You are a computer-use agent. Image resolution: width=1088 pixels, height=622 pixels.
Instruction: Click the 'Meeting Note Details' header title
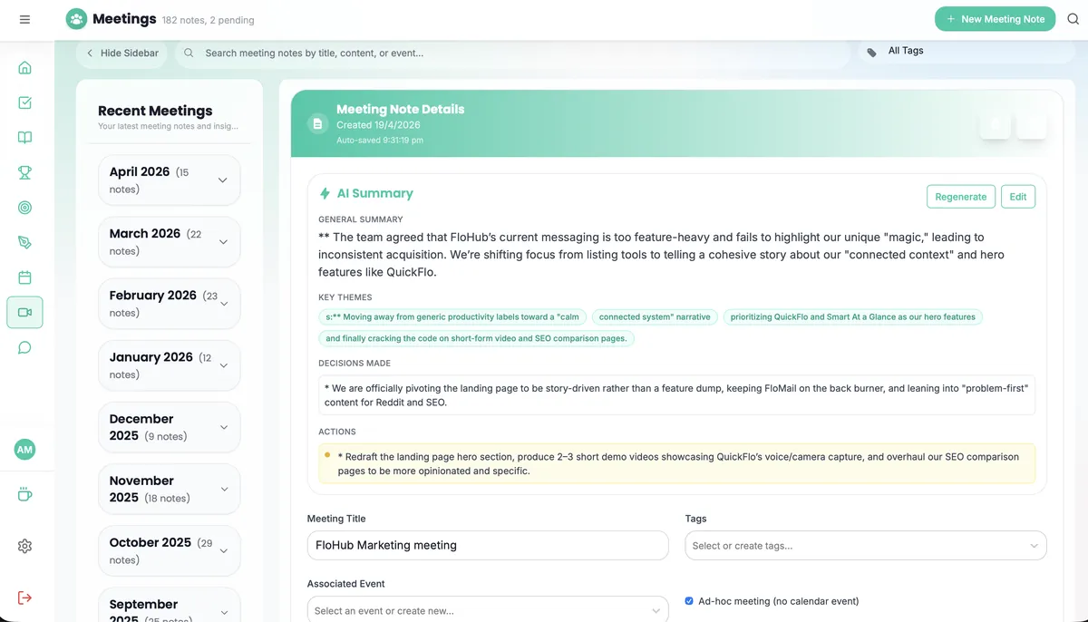400,109
